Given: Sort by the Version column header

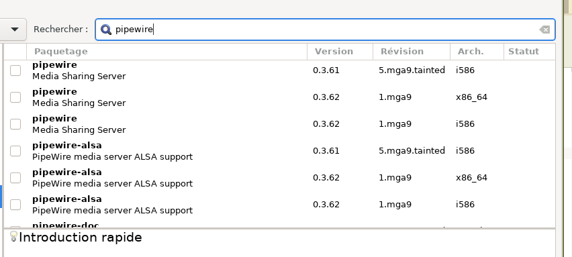Looking at the screenshot, I should point(340,52).
